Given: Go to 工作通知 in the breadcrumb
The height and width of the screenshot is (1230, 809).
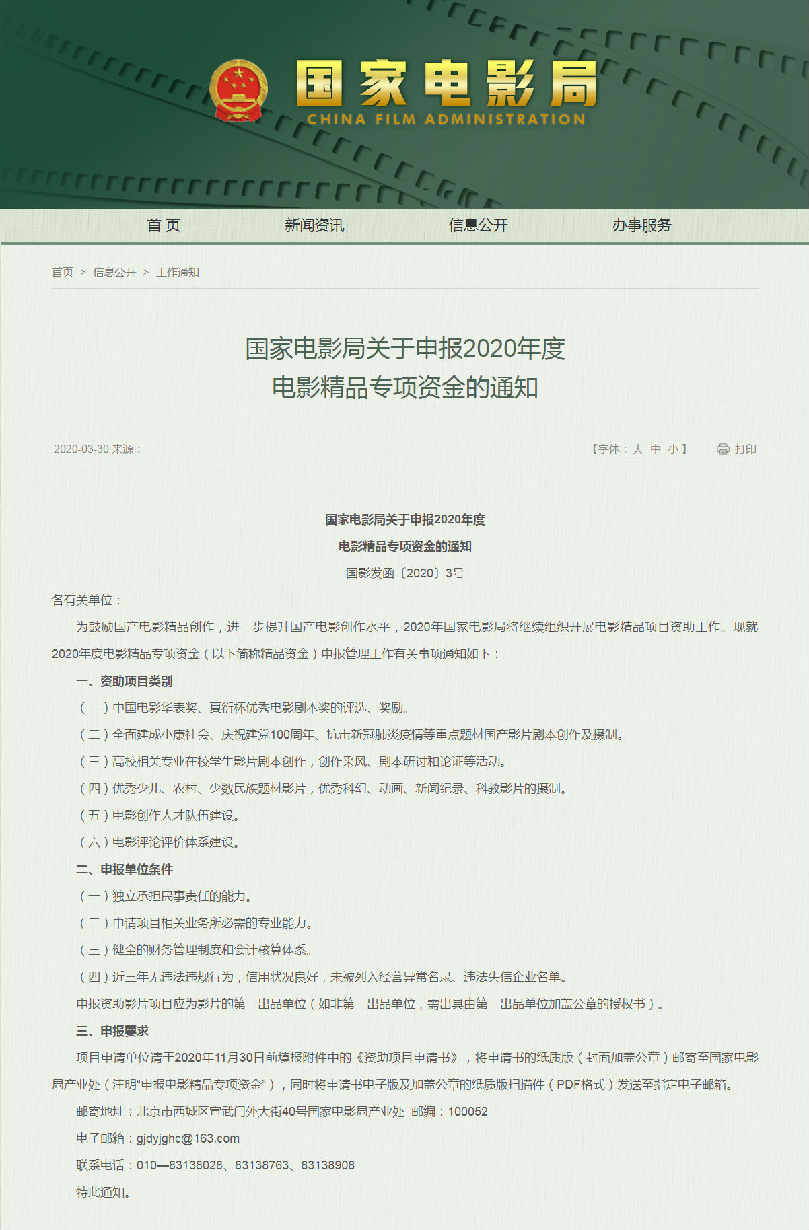Looking at the screenshot, I should coord(178,272).
